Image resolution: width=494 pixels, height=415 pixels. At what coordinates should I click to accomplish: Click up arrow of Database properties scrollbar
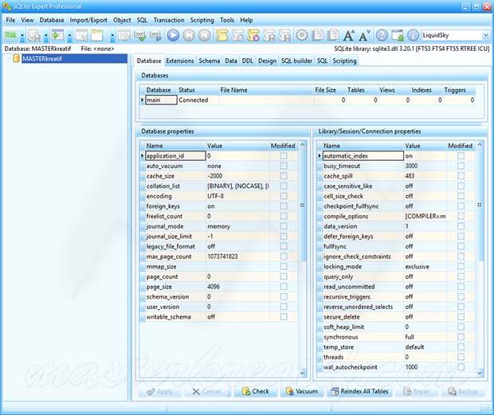click(303, 145)
